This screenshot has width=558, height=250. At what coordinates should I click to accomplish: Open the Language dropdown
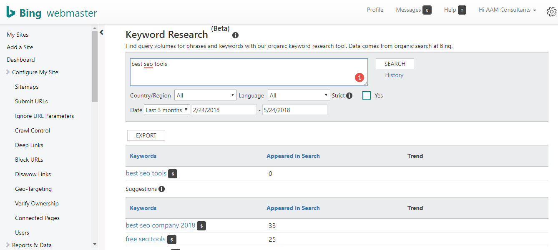tap(299, 95)
